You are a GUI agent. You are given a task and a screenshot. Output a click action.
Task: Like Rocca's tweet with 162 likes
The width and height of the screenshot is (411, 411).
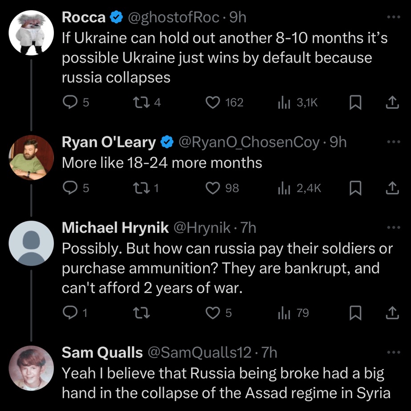213,103
